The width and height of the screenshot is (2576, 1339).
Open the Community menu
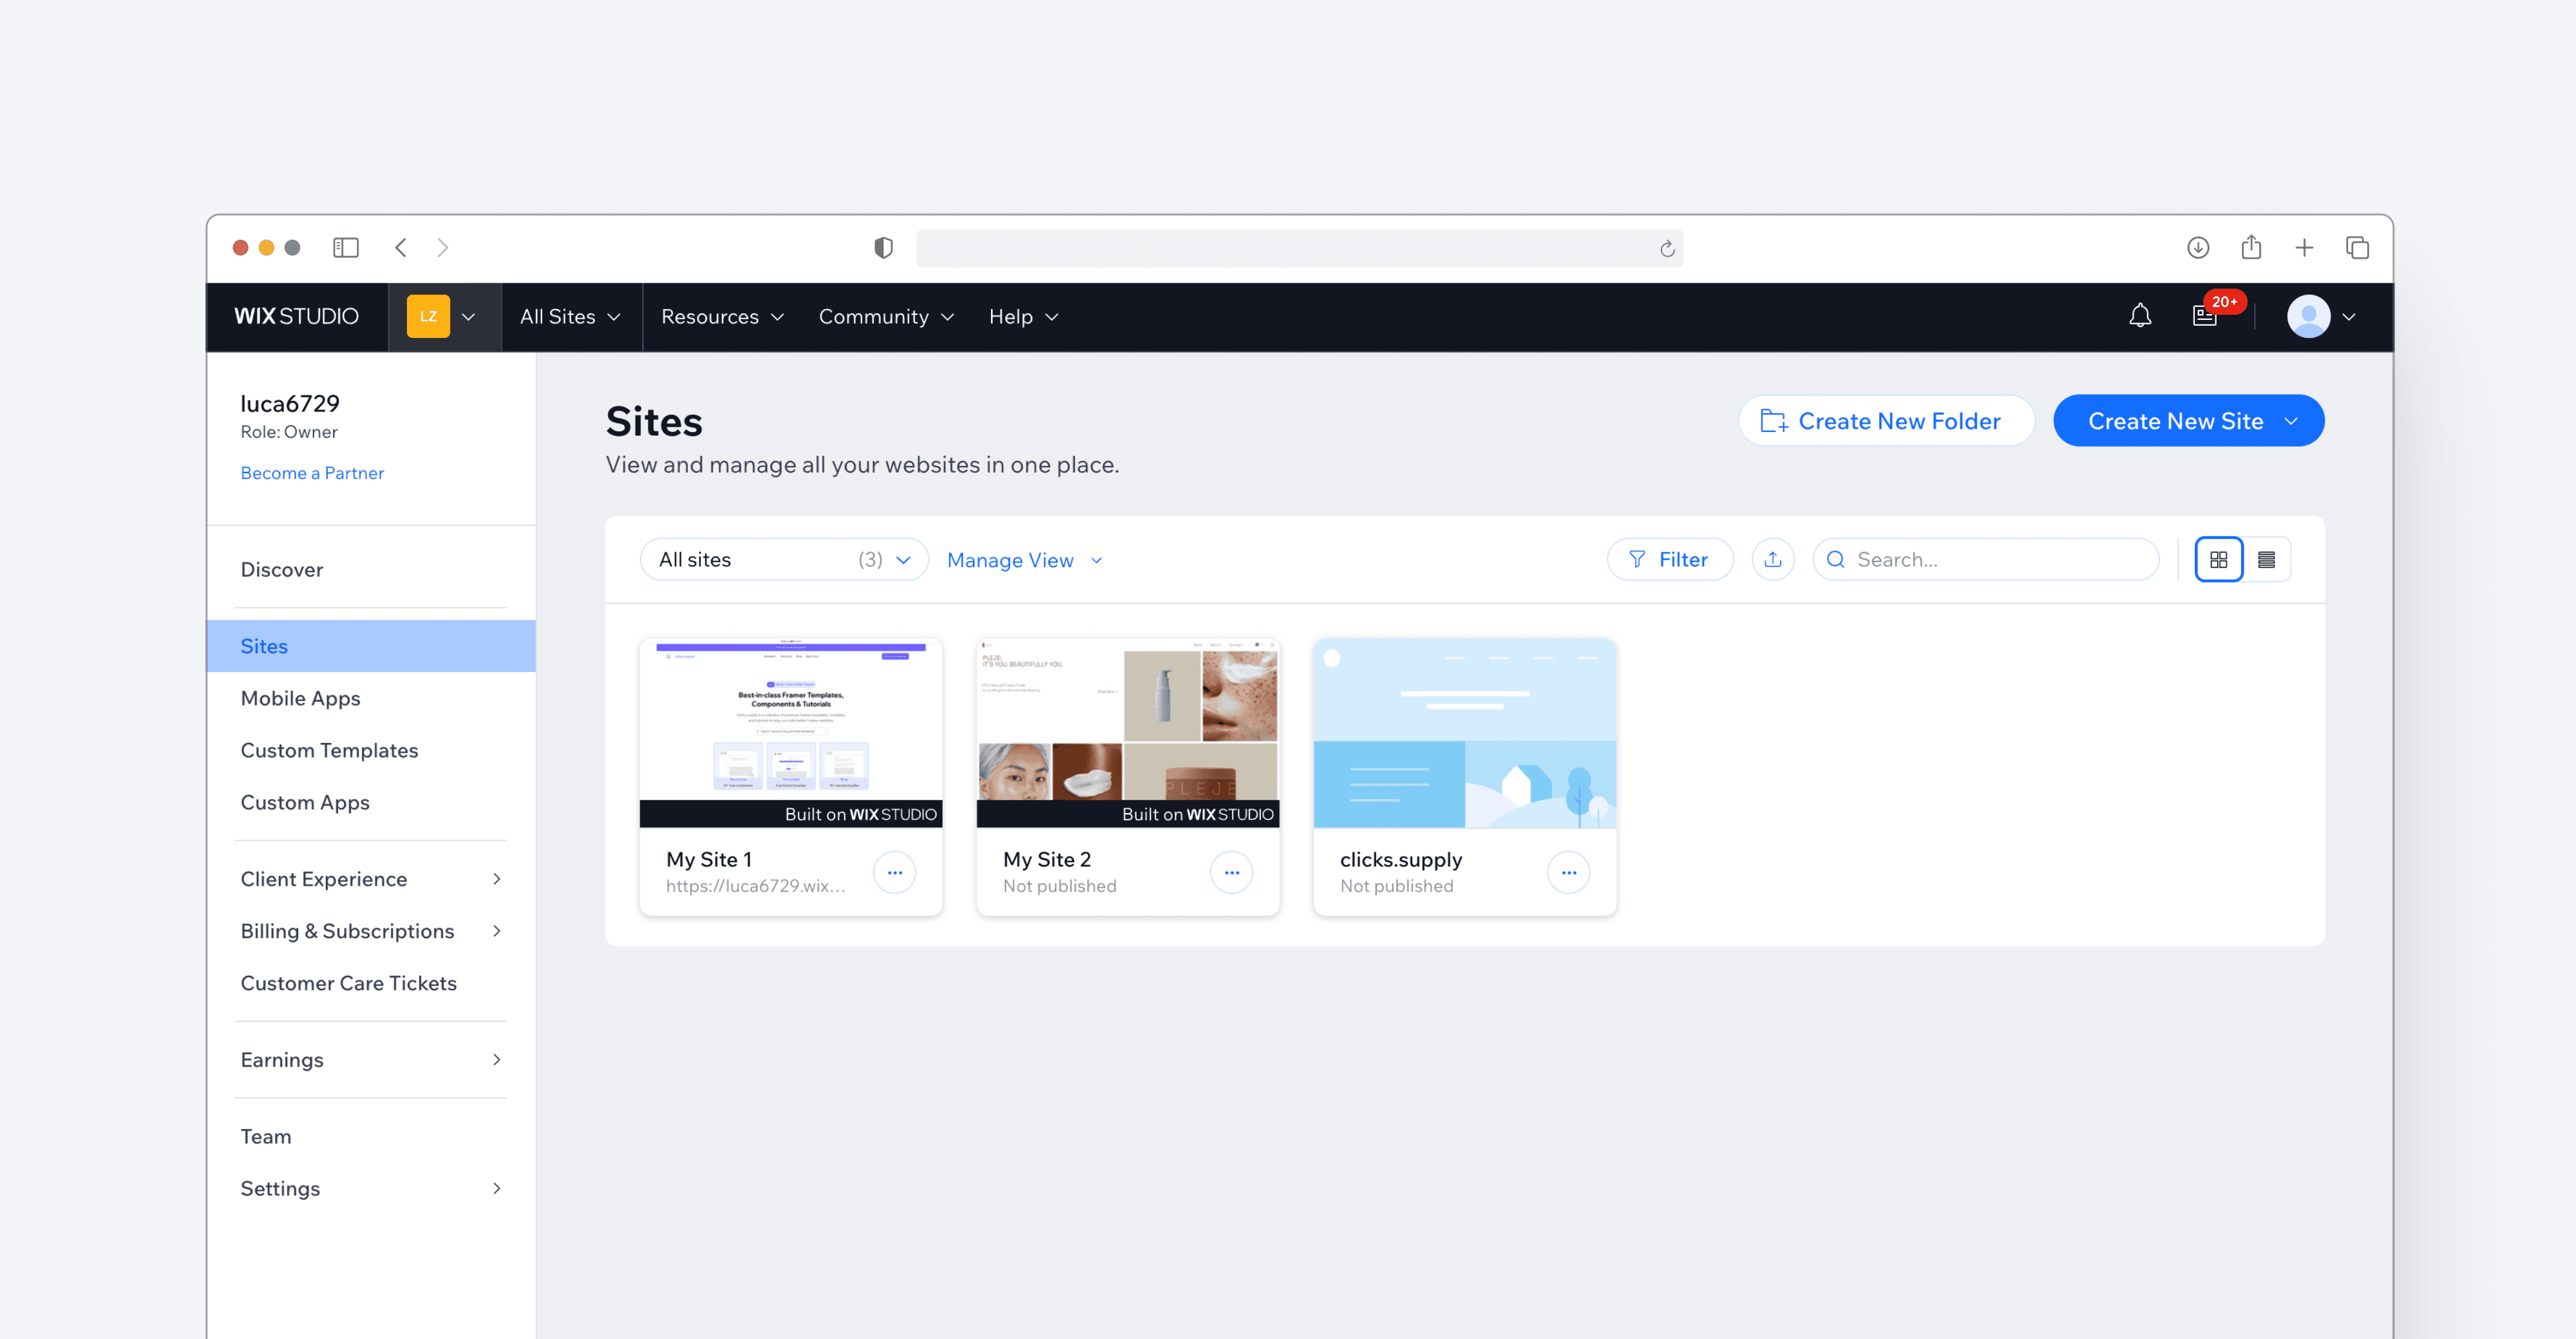tap(884, 315)
